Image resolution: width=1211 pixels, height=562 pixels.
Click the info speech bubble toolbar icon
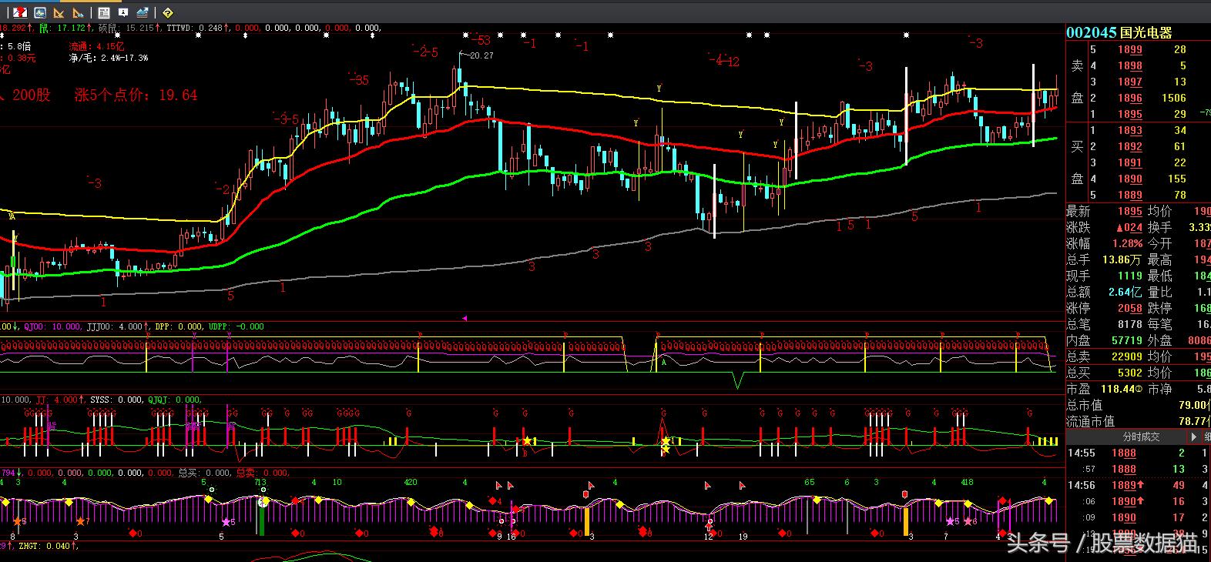click(123, 12)
